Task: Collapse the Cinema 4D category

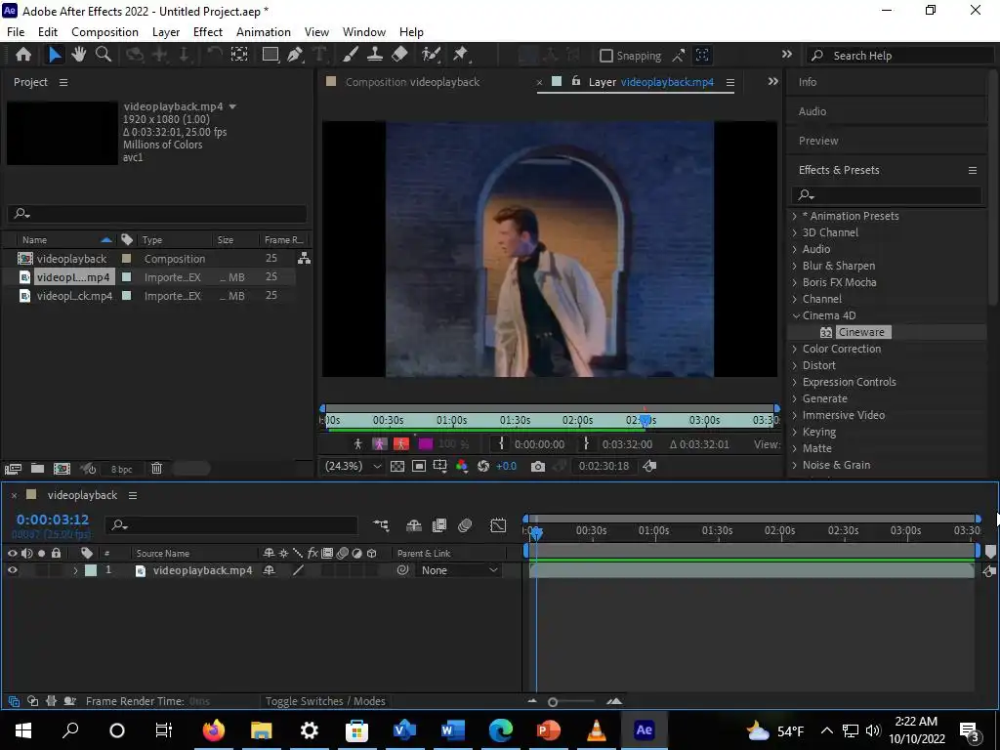Action: coord(795,315)
